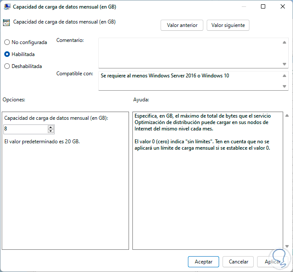Click the Aplicar button
Image resolution: width=293 pixels, height=272 pixels.
(272, 262)
